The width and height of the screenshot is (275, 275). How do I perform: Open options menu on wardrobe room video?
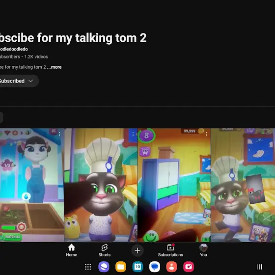click(206, 134)
